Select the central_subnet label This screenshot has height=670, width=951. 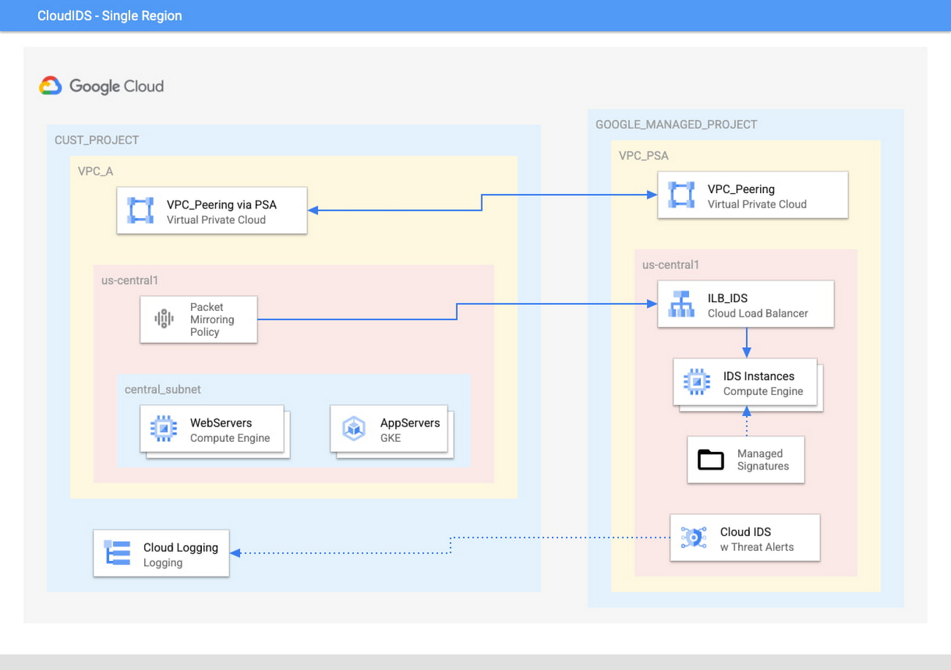click(x=162, y=389)
